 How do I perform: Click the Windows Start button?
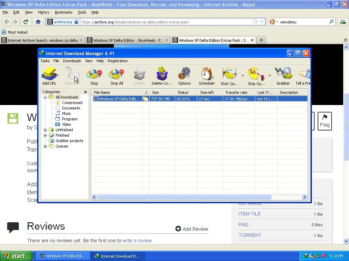(16, 256)
